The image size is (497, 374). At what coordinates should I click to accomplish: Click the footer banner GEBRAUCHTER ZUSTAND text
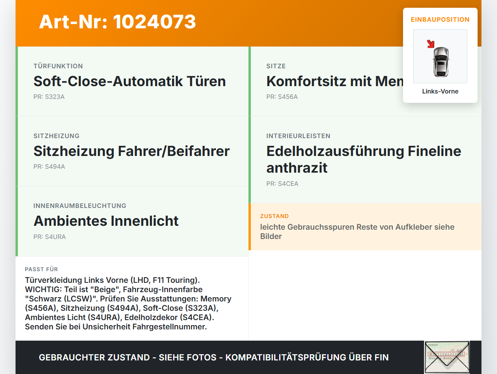pyautogui.click(x=214, y=357)
